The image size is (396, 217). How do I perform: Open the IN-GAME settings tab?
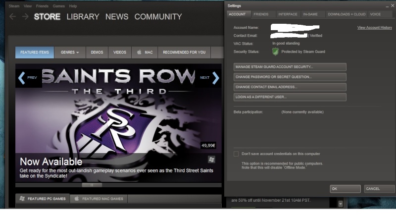pos(313,14)
